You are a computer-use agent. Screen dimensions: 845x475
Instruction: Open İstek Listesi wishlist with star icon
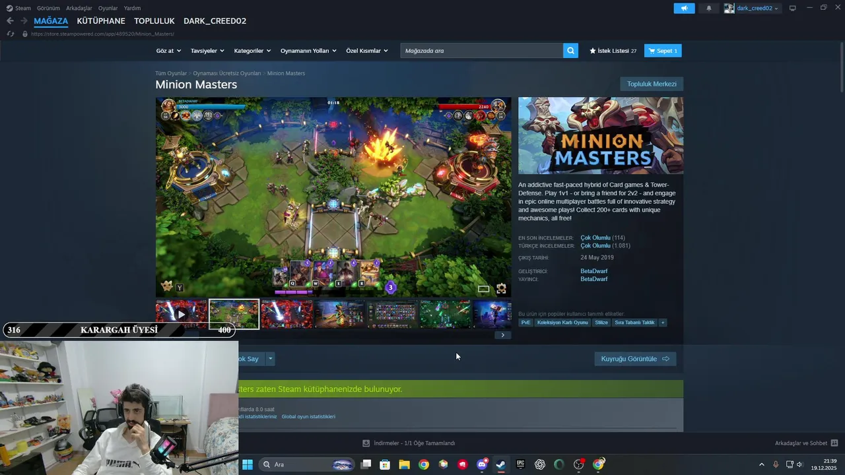(x=613, y=51)
